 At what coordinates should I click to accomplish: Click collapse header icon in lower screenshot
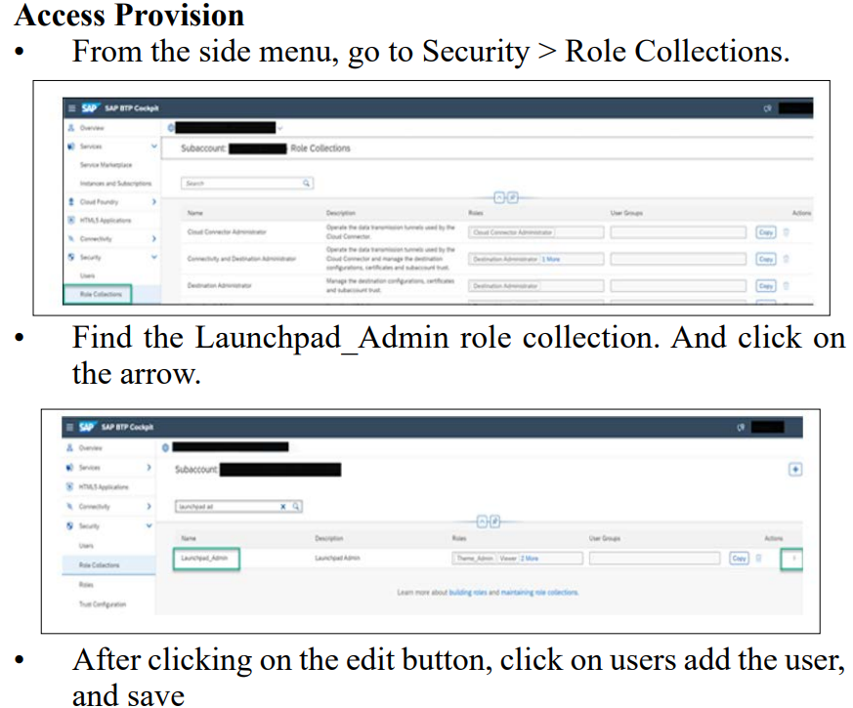click(x=482, y=522)
